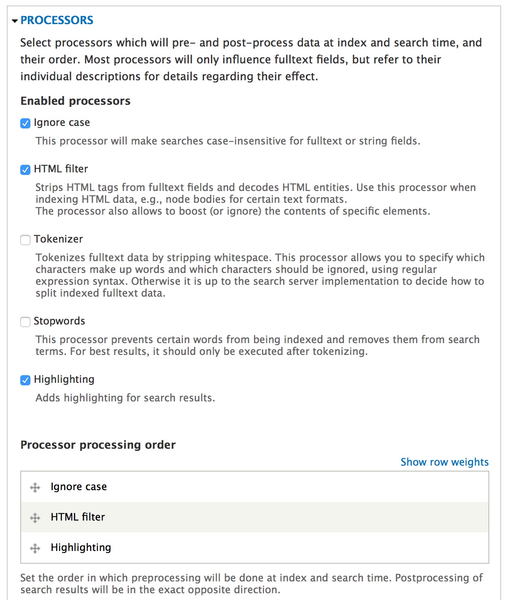Screen dimensions: 507x600
Task: Click the Stopwords checkbox label text
Action: click(59, 321)
